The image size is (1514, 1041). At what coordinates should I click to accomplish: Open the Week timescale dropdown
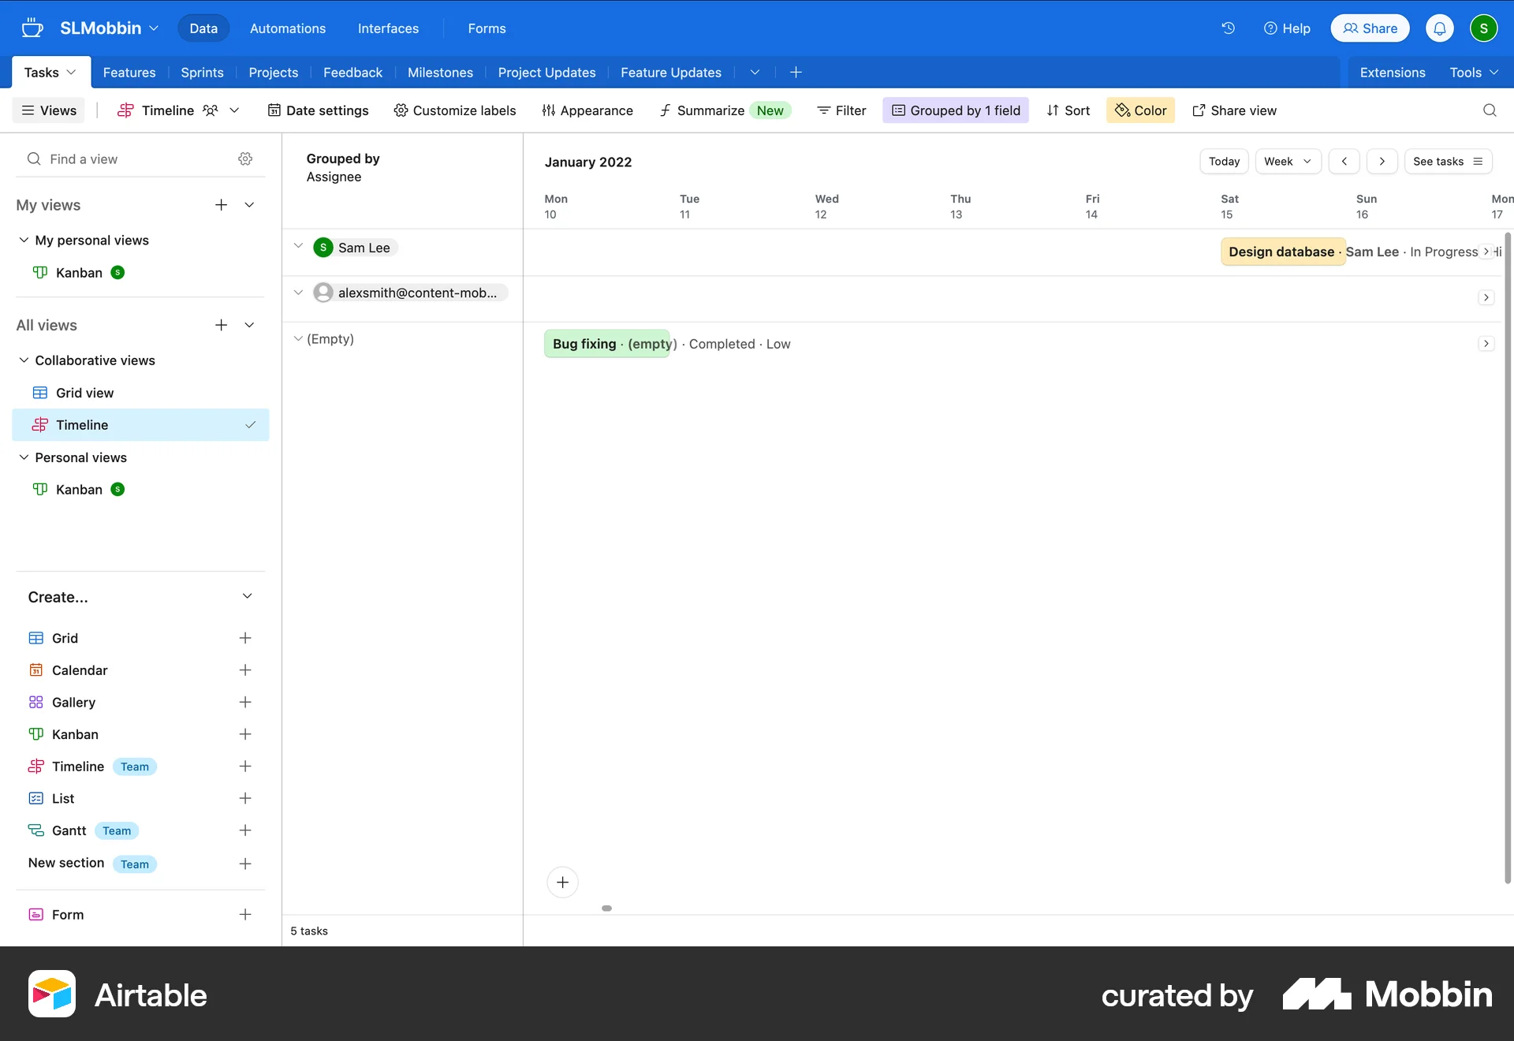click(1288, 161)
